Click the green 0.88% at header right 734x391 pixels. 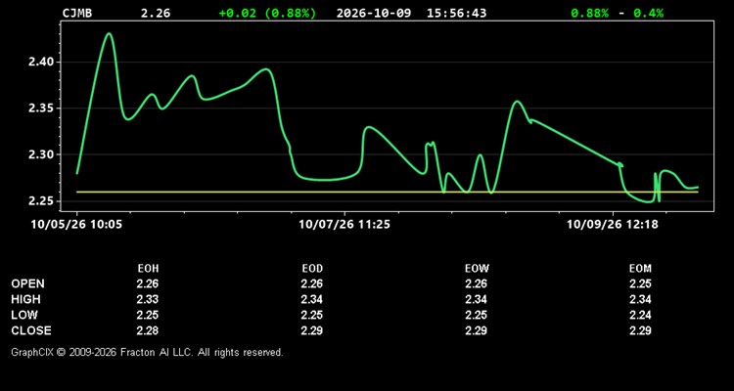(x=590, y=13)
